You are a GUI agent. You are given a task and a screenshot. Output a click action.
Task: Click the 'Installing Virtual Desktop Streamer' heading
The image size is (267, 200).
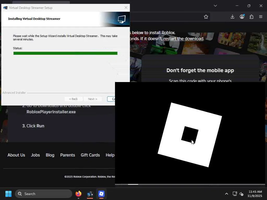click(34, 19)
